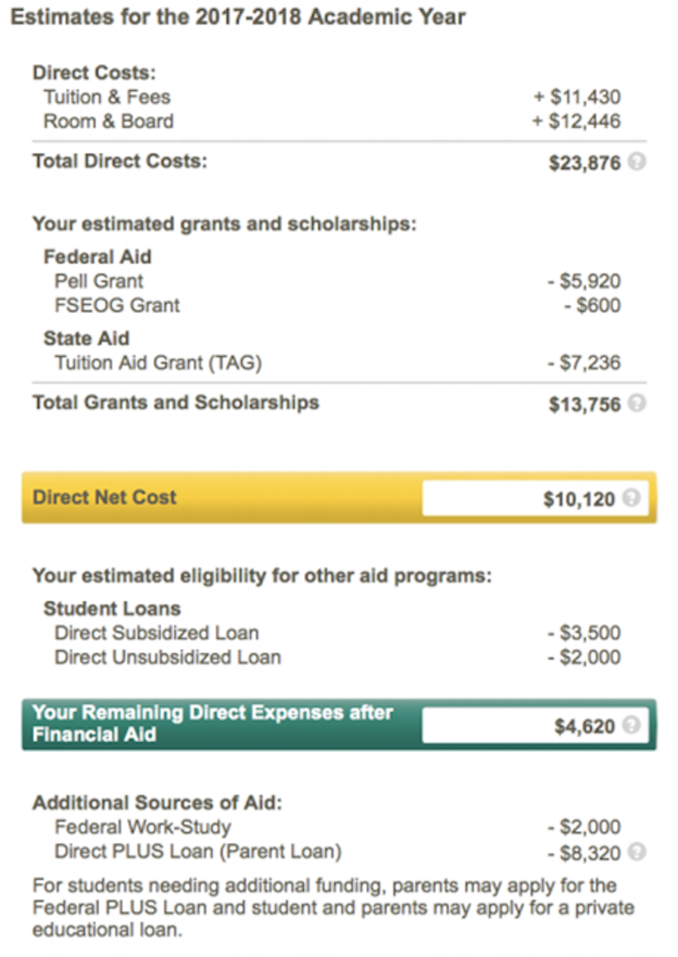Click the Direct PLUS Loan (Parent Loan) label
The image size is (678, 957).
(x=198, y=851)
